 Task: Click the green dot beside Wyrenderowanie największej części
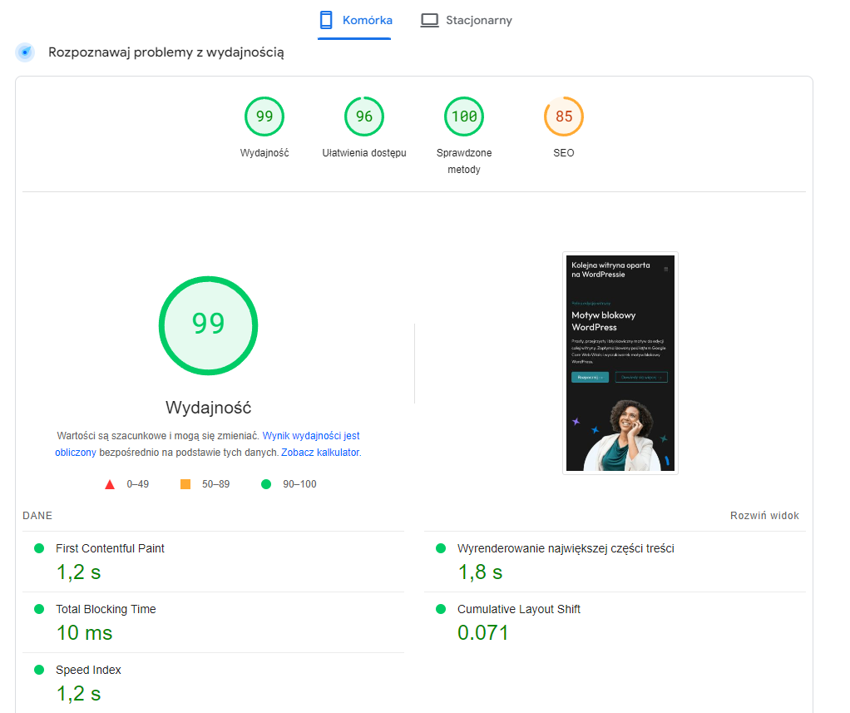point(441,548)
